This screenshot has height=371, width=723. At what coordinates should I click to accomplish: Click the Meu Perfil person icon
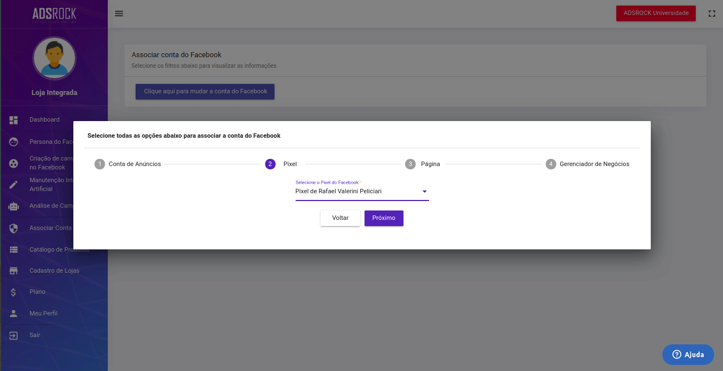pos(14,314)
